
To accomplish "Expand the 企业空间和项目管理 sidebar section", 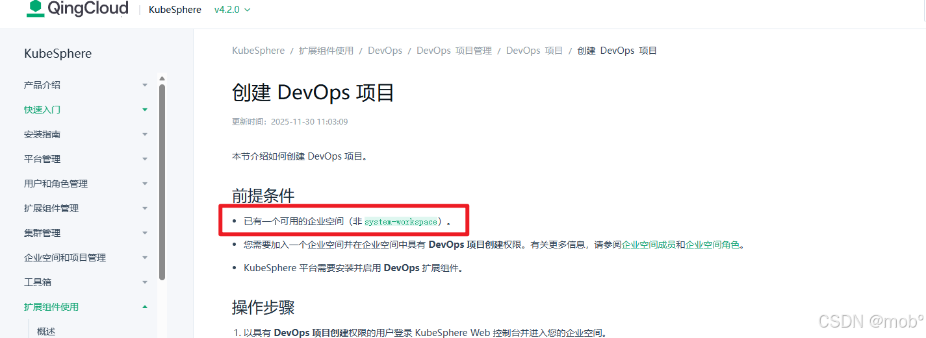I will (x=145, y=258).
